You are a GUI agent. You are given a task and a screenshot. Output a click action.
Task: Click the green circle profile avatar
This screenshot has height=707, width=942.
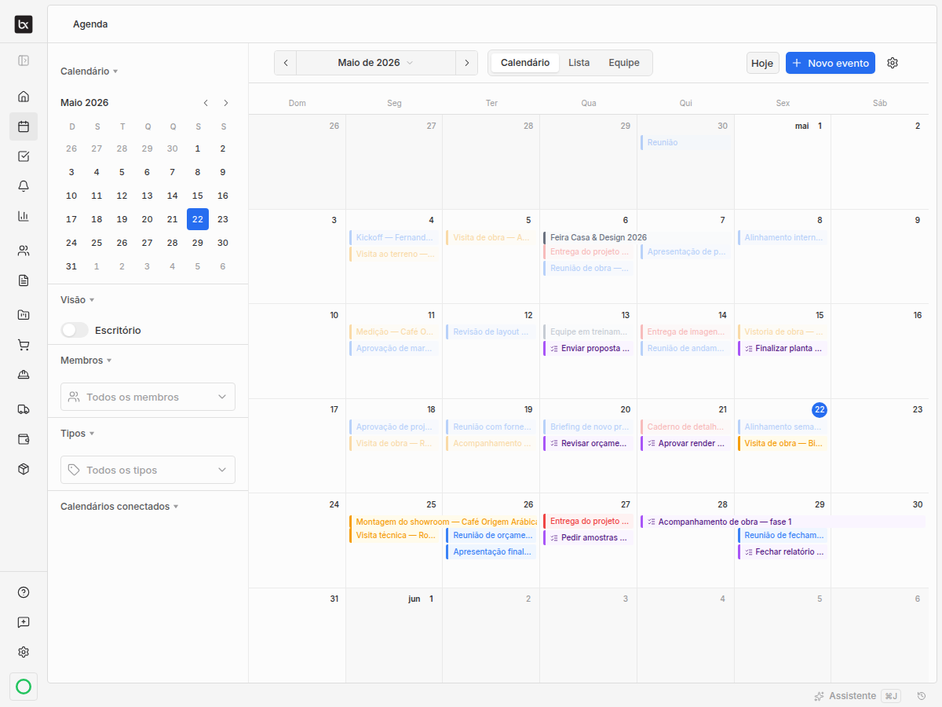(24, 687)
